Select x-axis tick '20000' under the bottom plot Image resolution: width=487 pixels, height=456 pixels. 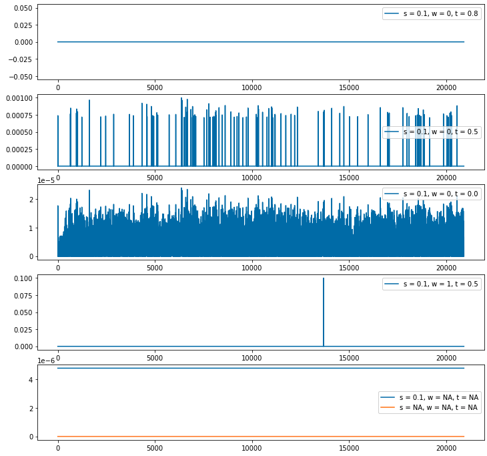click(446, 448)
